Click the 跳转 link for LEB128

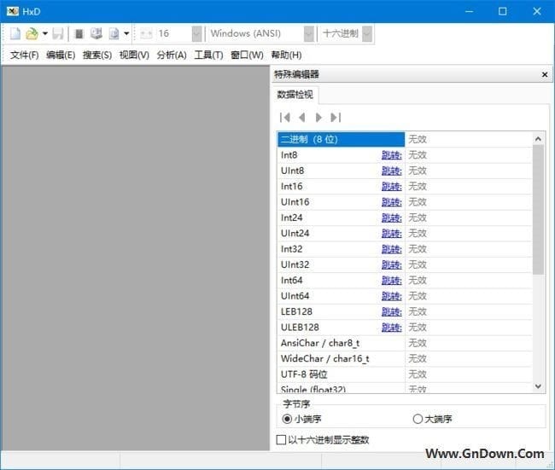[x=391, y=312]
